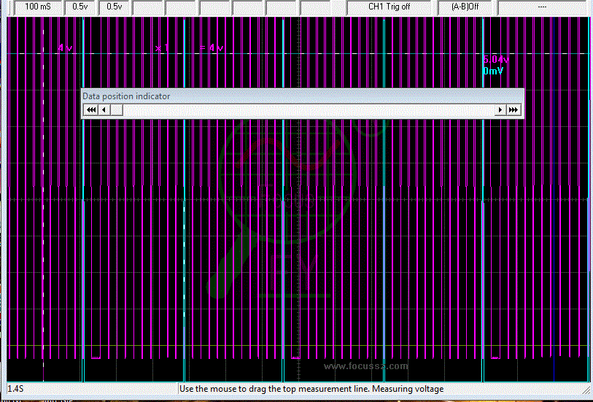Open the first 0.5v voltage scale field
This screenshot has height=402, width=593.
80,7
